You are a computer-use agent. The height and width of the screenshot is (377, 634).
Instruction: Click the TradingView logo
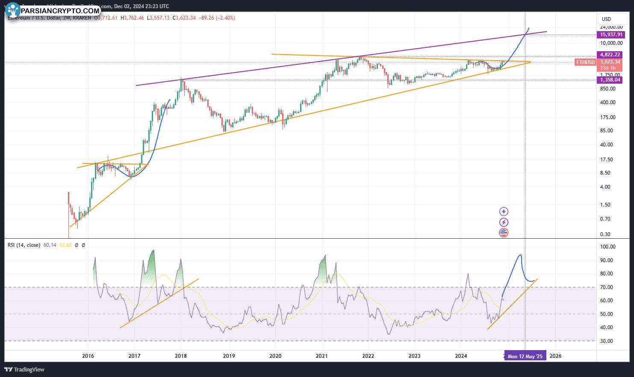pos(24,369)
